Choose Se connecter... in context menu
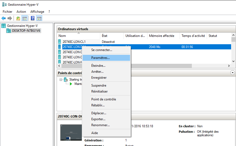The width and height of the screenshot is (236, 146). [106, 50]
